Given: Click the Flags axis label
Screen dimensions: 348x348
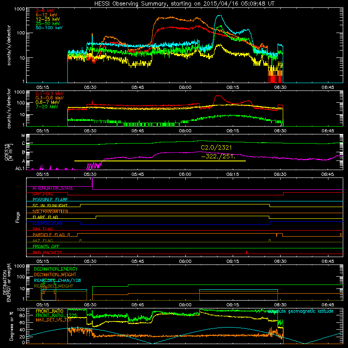Looking at the screenshot, I should click(18, 217).
